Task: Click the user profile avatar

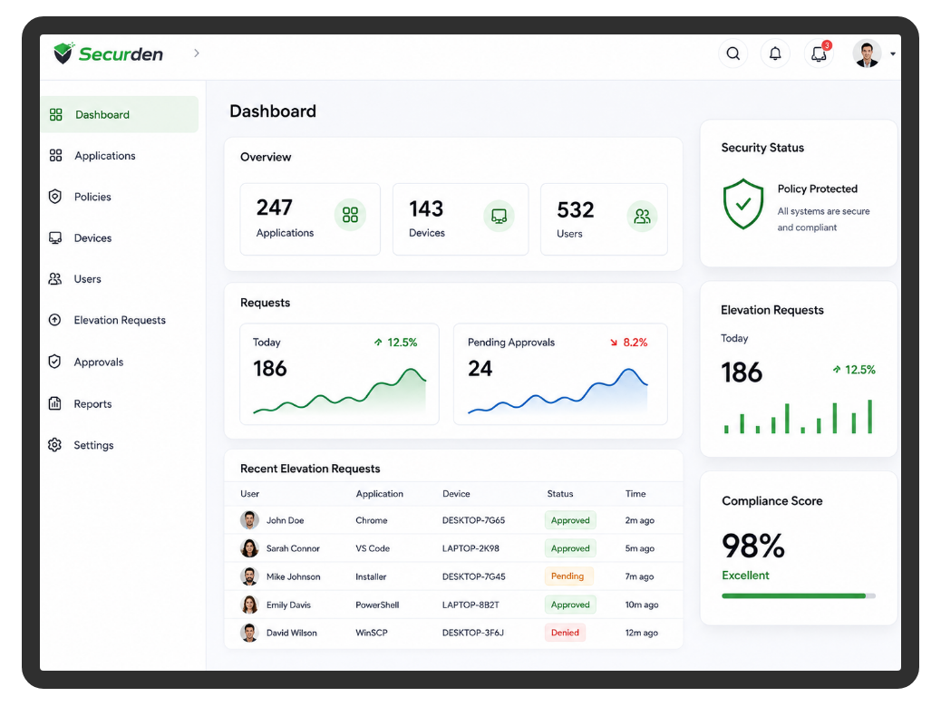Action: pos(867,54)
